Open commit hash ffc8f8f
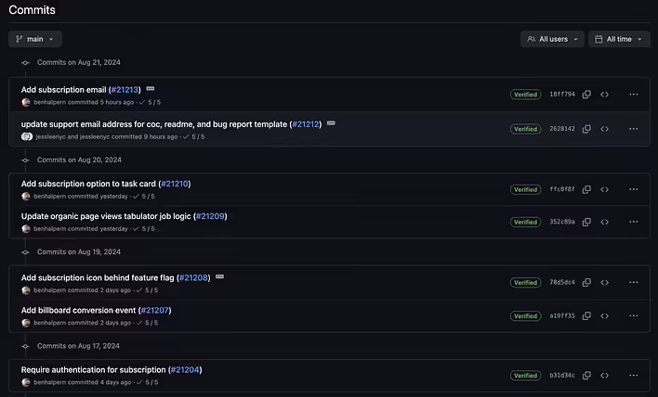This screenshot has height=397, width=658. [562, 189]
